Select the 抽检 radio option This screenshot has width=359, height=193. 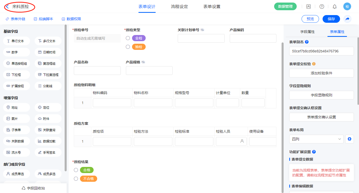pos(128,47)
